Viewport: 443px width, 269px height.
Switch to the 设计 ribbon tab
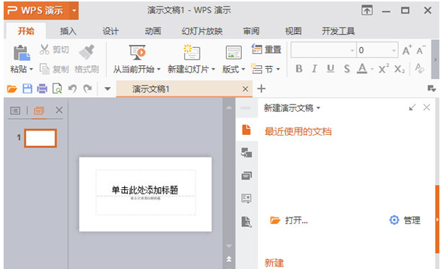pyautogui.click(x=110, y=31)
